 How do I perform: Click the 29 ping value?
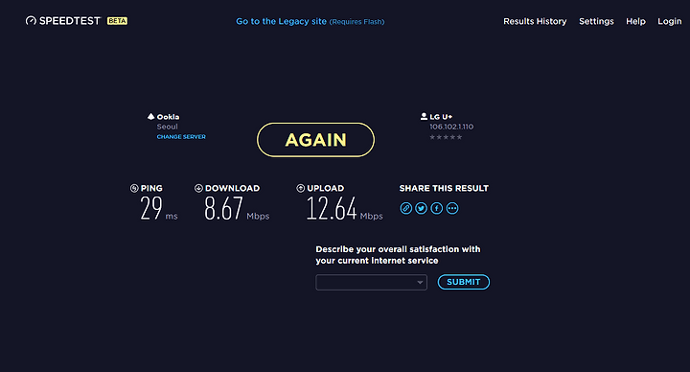tap(151, 209)
